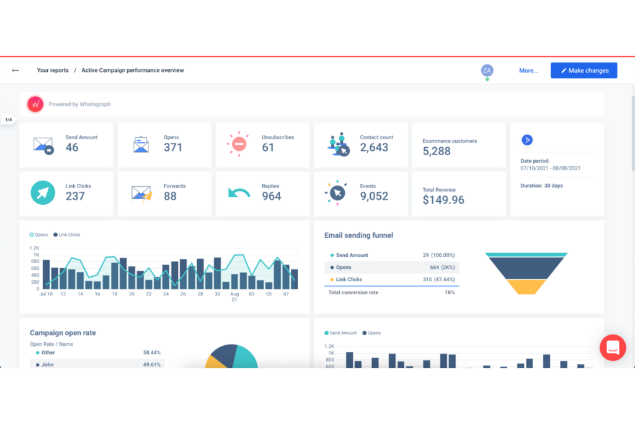Toggle Link Clicks series in chart legend
This screenshot has width=635, height=424.
[x=67, y=235]
